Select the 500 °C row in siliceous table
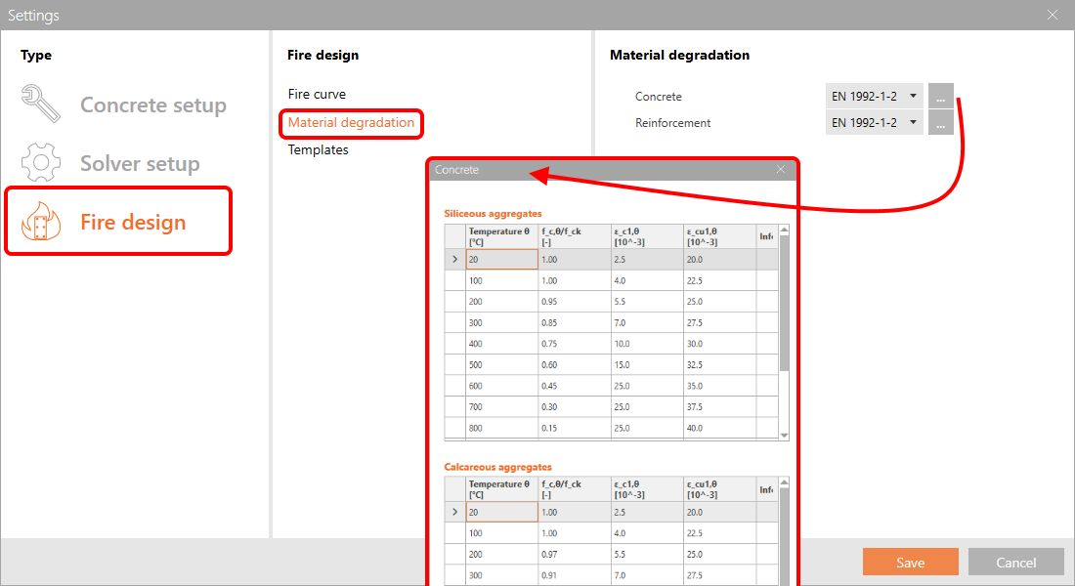The width and height of the screenshot is (1075, 586). [501, 364]
